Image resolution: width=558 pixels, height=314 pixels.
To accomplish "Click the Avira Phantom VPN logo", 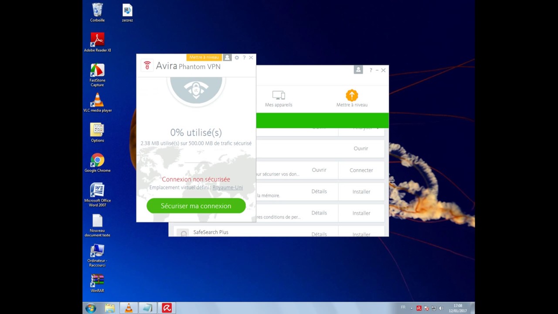I will [147, 66].
